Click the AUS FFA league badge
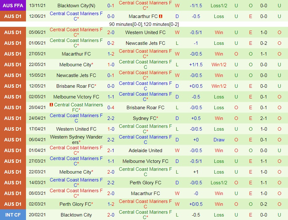The height and width of the screenshot is (220, 288). coord(13,6)
